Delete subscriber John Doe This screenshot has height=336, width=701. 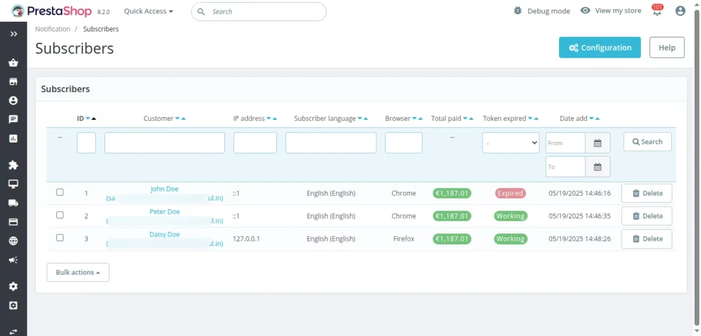(647, 193)
